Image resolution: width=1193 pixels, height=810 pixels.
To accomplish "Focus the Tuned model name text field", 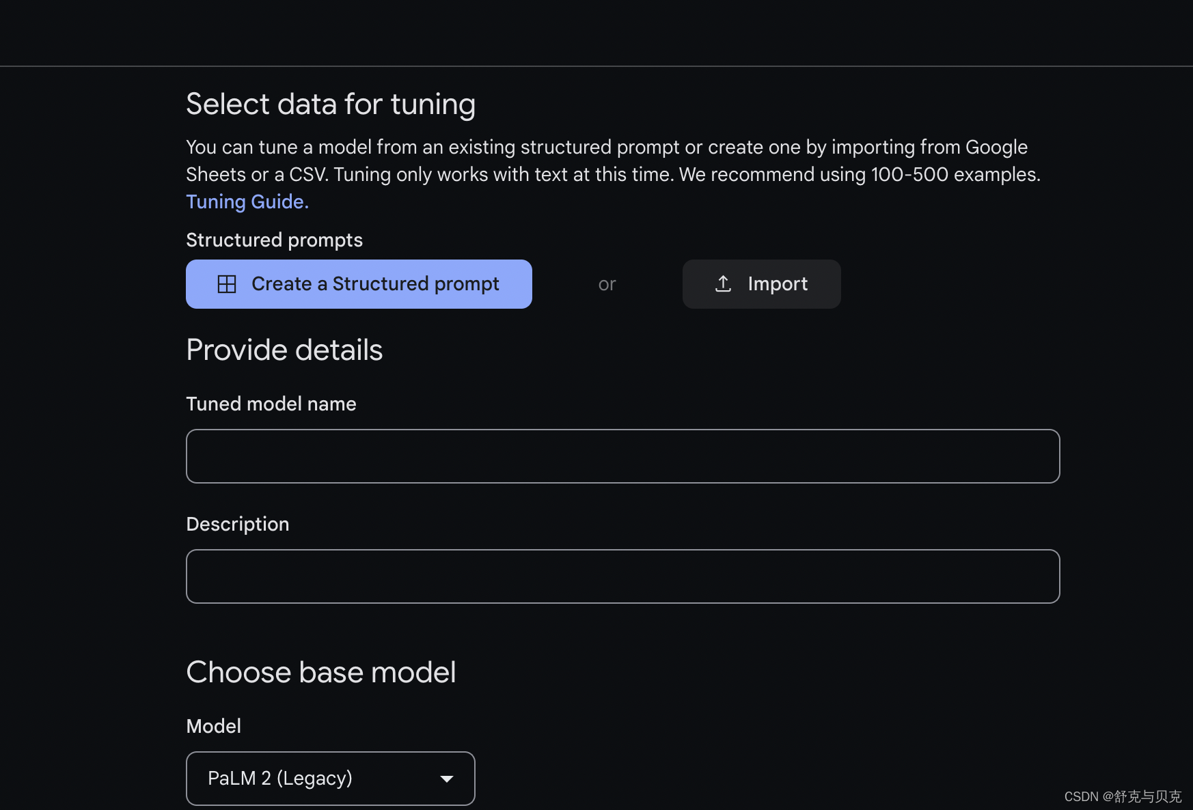I will click(622, 456).
